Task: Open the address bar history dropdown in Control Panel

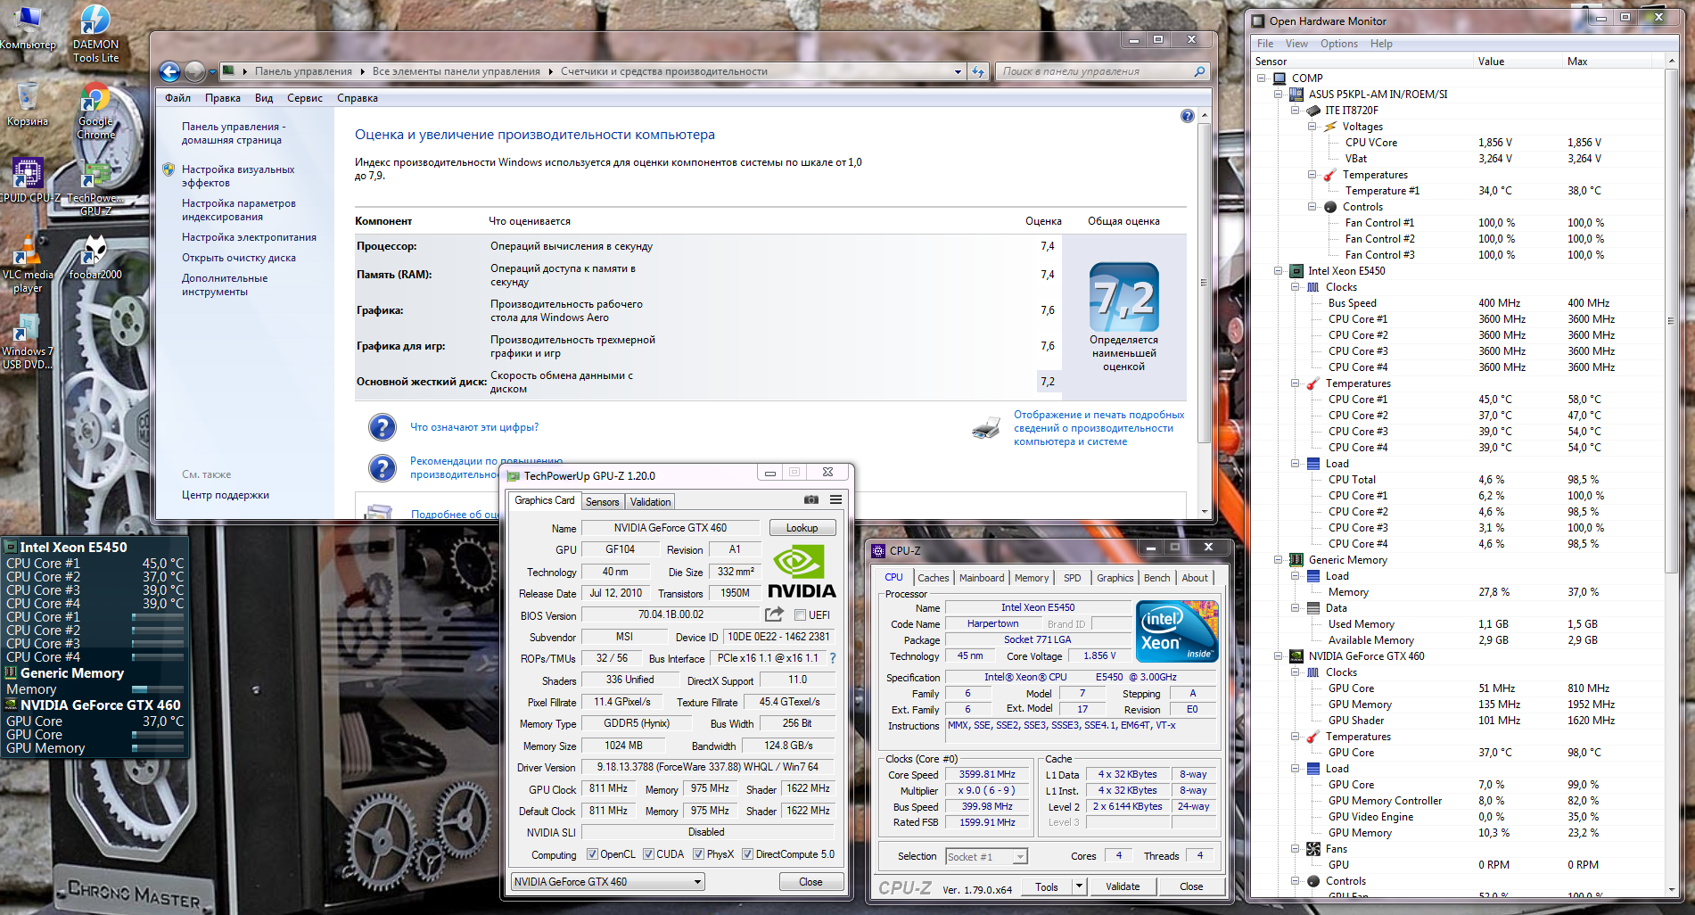Action: click(958, 71)
